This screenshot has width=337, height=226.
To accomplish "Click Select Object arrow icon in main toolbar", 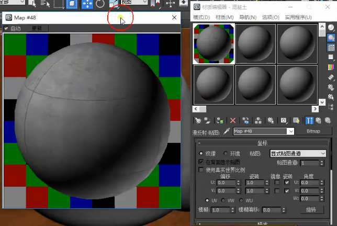I will tap(32, 4).
